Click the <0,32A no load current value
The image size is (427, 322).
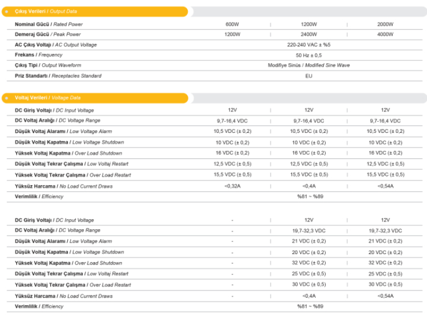(x=232, y=186)
